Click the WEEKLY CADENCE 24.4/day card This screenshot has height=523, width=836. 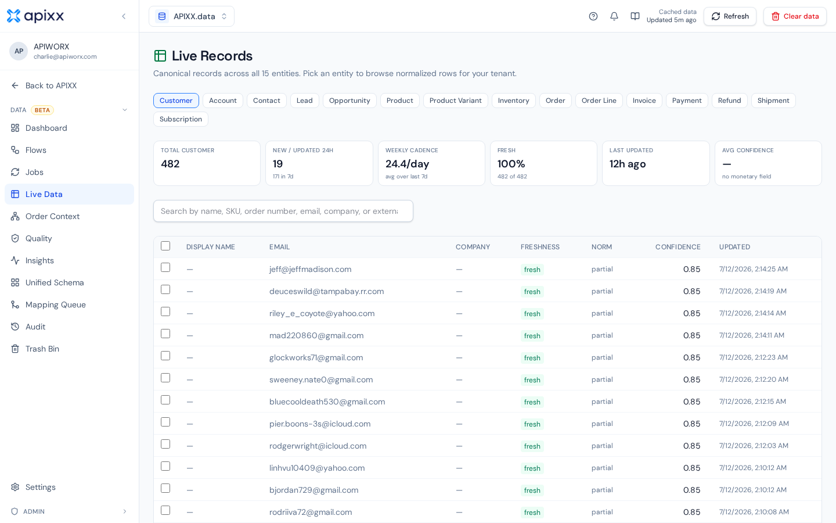point(431,163)
